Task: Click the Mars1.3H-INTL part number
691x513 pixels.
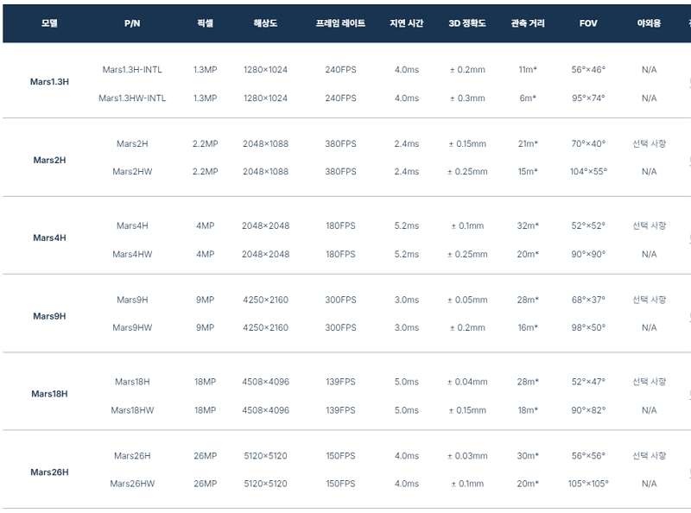Action: tap(132, 70)
